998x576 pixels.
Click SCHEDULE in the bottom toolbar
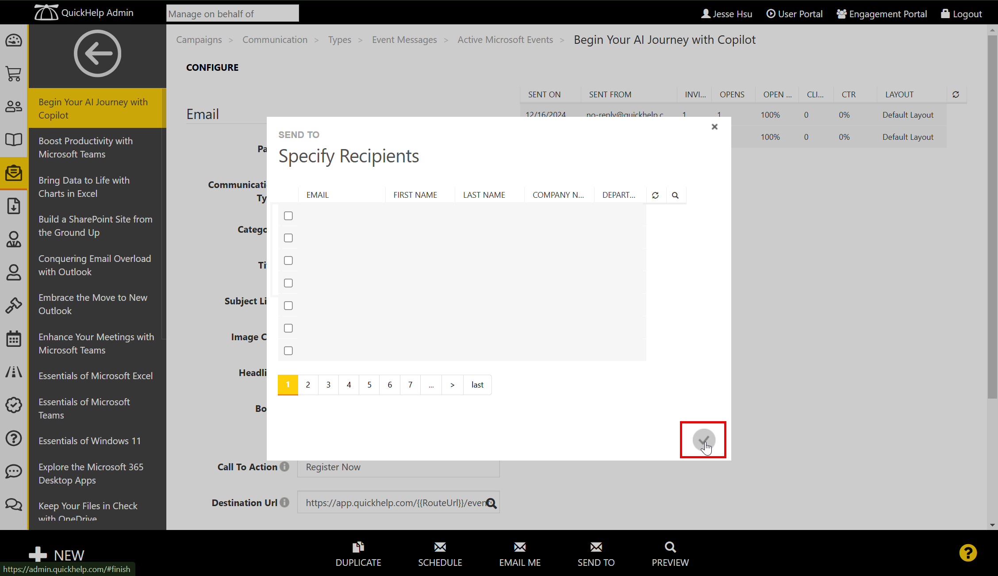[x=440, y=554]
